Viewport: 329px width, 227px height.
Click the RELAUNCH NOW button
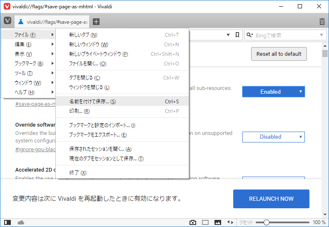(271, 199)
